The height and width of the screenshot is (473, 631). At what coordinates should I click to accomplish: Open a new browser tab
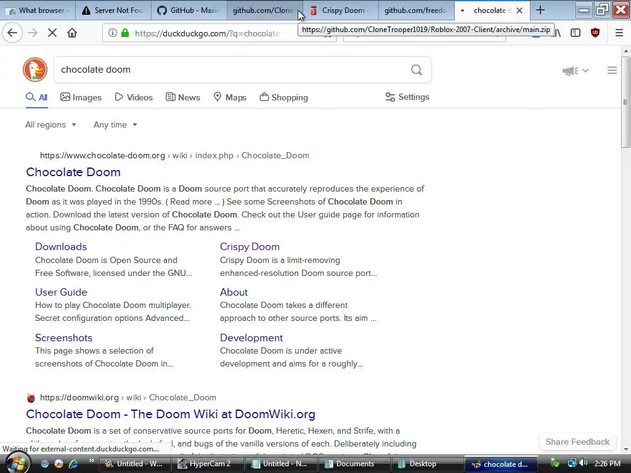[x=540, y=10]
